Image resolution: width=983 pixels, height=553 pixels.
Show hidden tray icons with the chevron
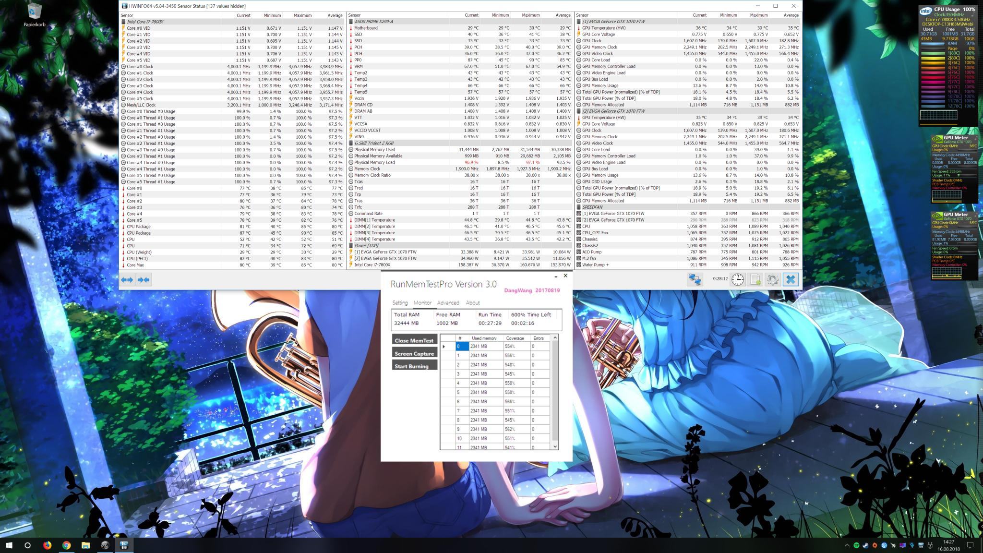click(x=847, y=545)
